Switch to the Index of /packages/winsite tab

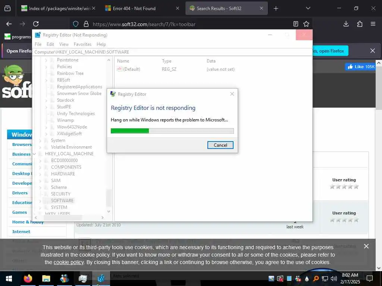click(x=57, y=8)
